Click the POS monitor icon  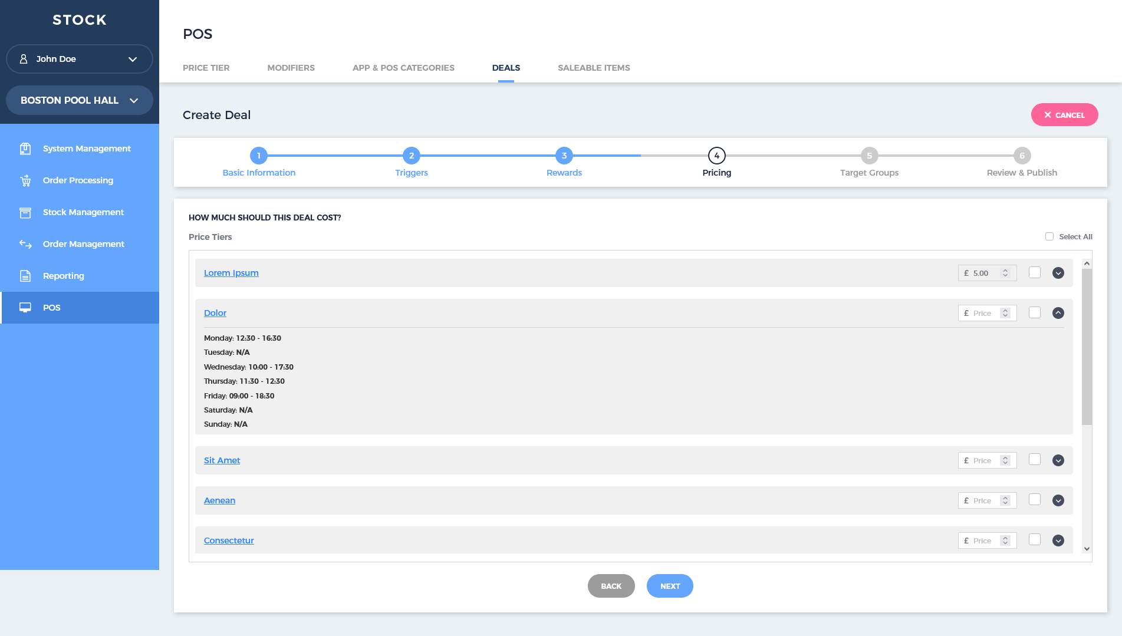pyautogui.click(x=25, y=308)
